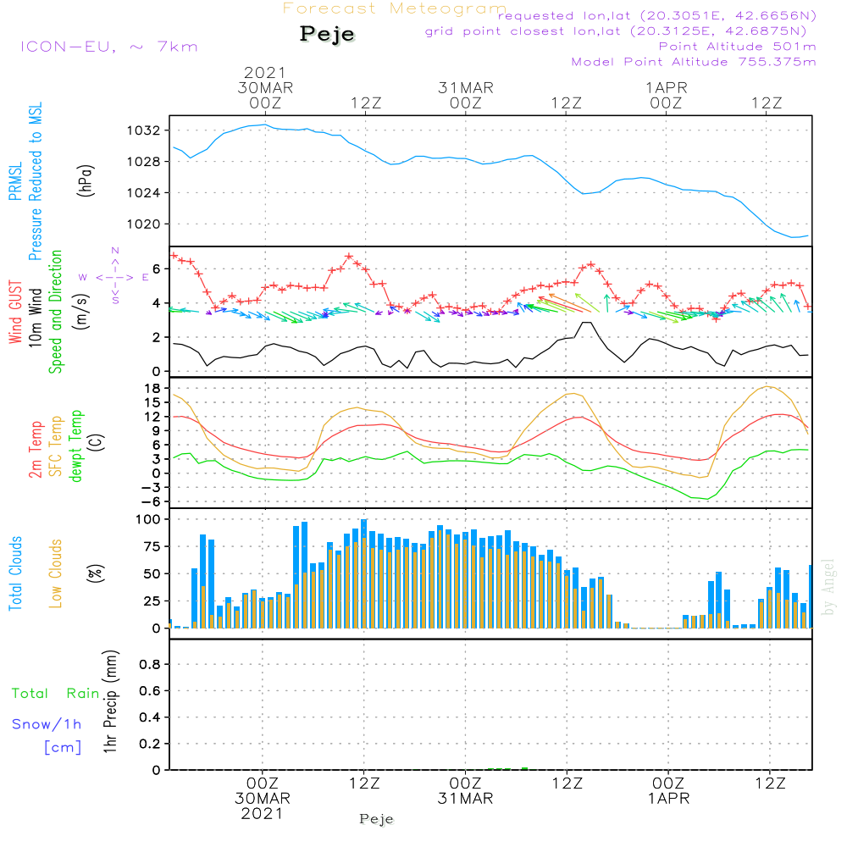The image size is (847, 847).
Task: Click the blue 'Snow/1h' label
Action: pyautogui.click(x=47, y=724)
